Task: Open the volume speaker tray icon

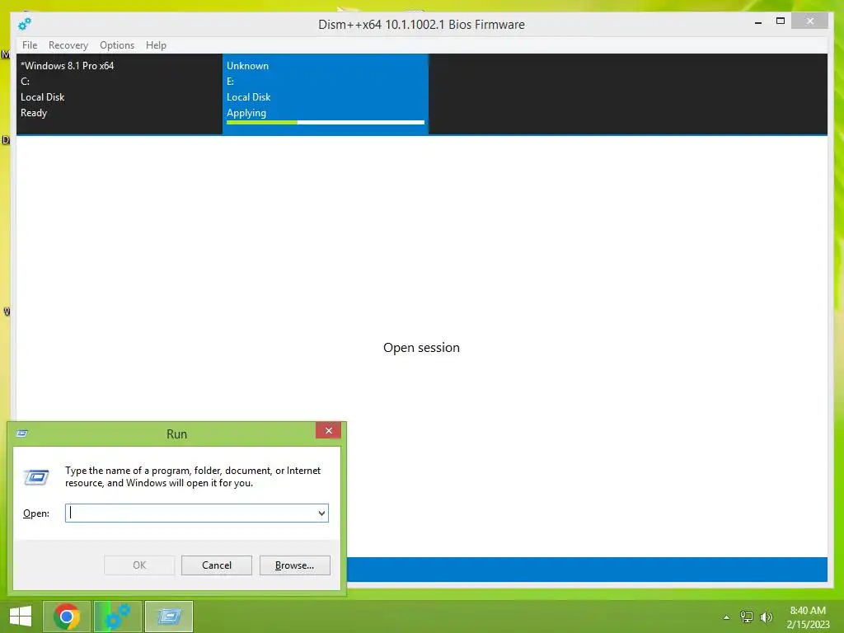Action: pos(766,617)
